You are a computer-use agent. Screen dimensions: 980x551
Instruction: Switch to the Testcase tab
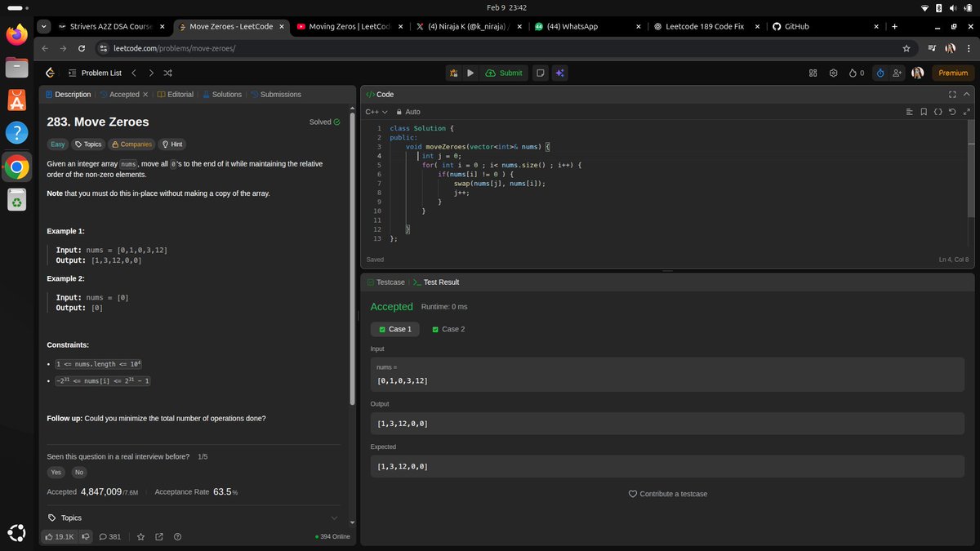point(385,282)
